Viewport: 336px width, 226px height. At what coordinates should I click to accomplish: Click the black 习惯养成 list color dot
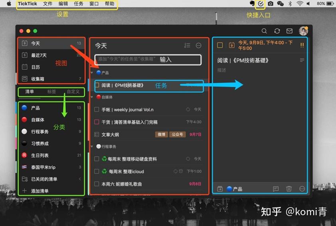pyautogui.click(x=24, y=143)
